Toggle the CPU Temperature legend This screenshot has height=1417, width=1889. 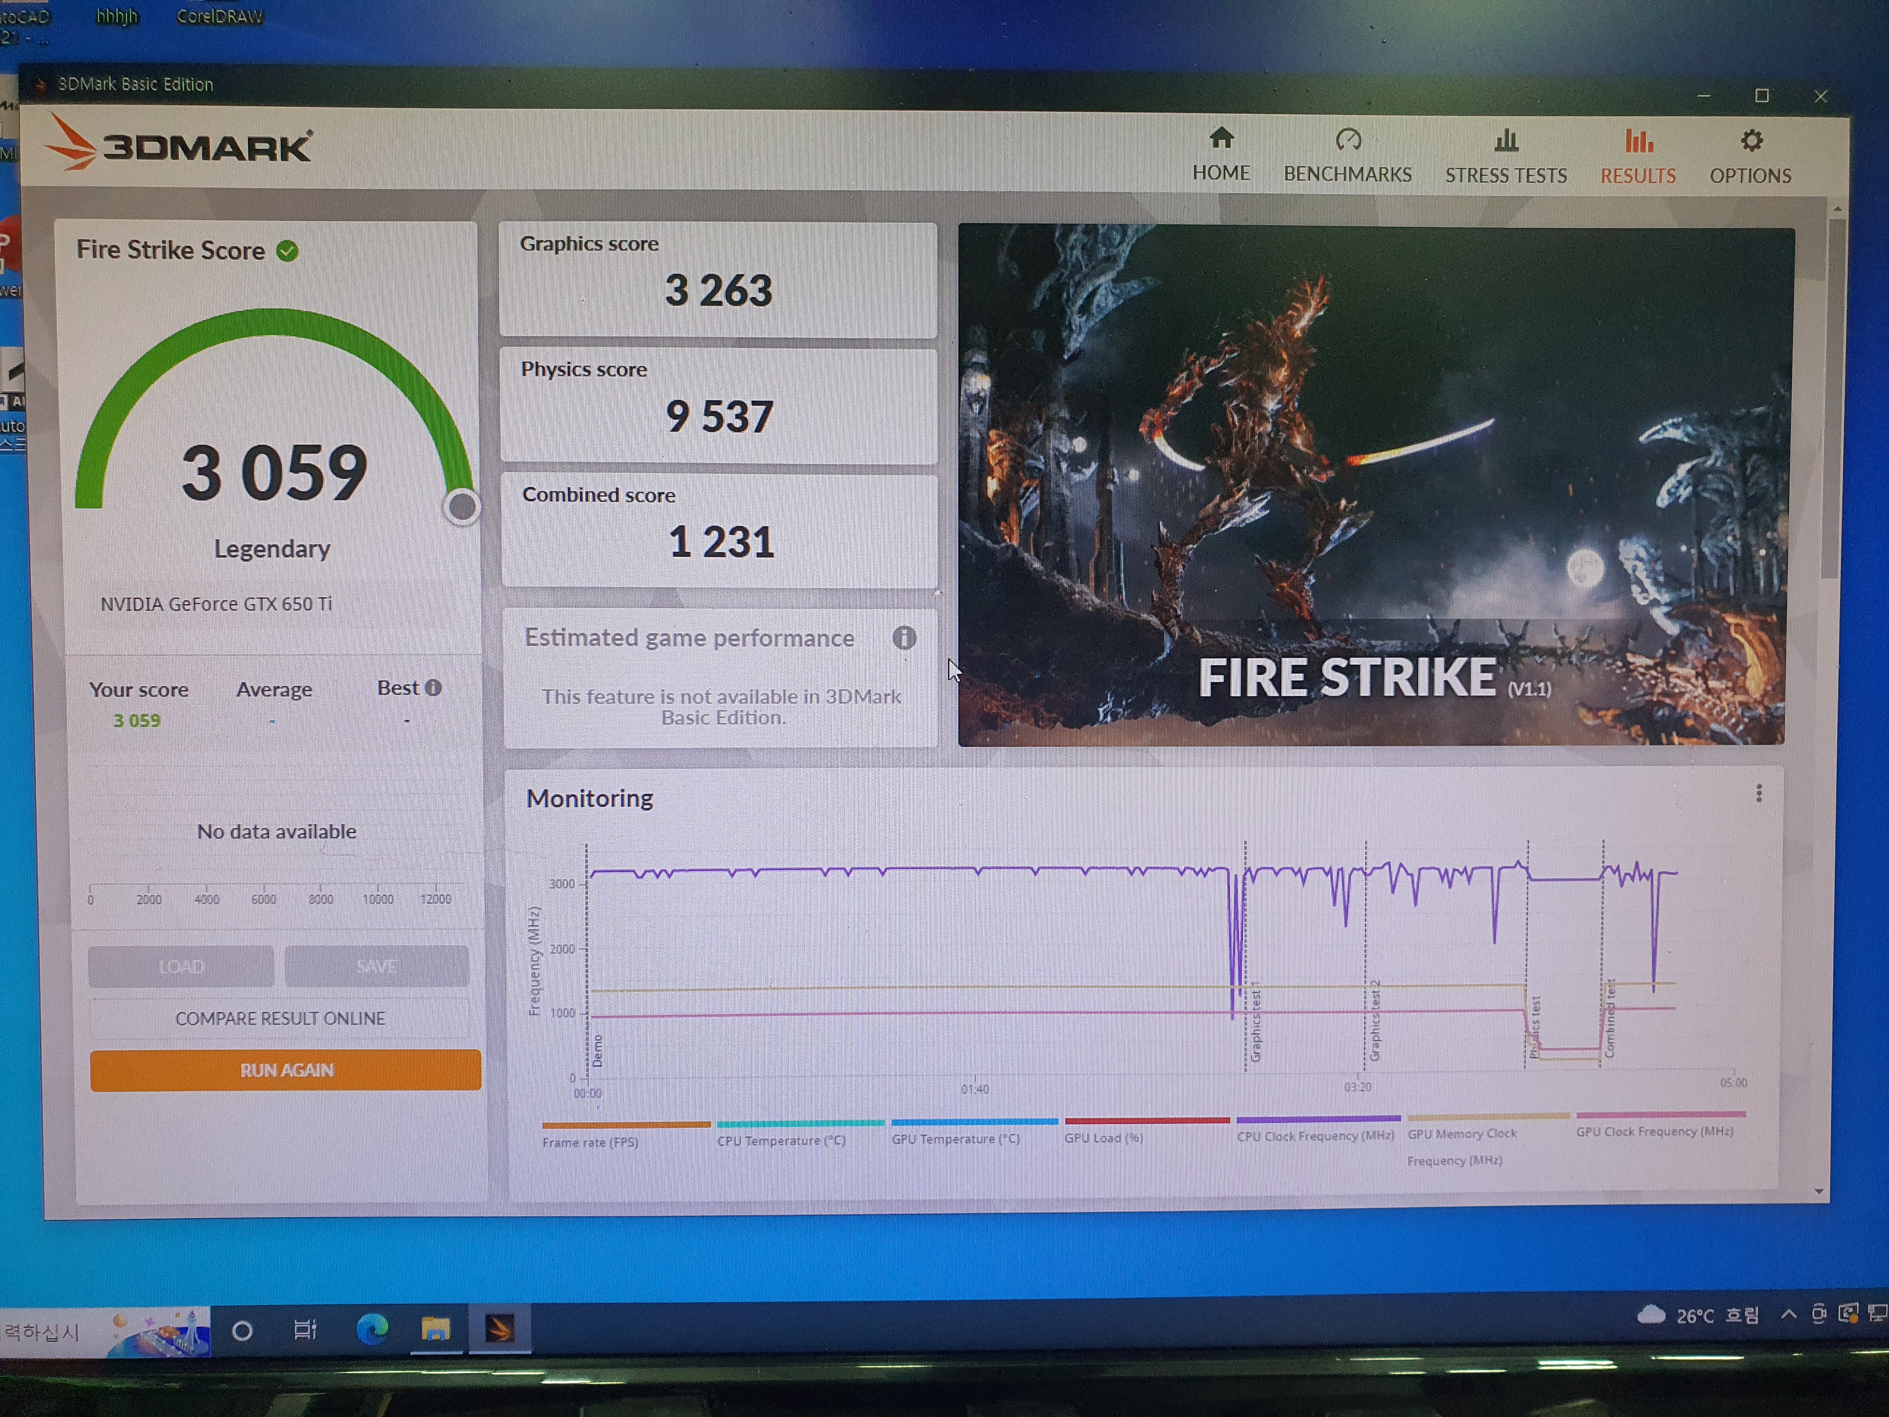pyautogui.click(x=800, y=1133)
